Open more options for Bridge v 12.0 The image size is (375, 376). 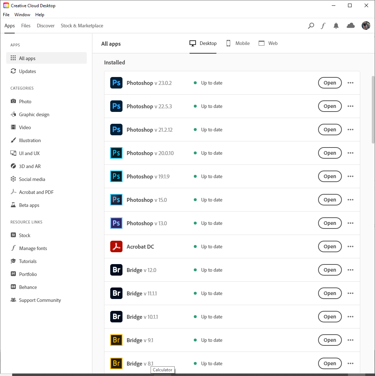click(350, 270)
